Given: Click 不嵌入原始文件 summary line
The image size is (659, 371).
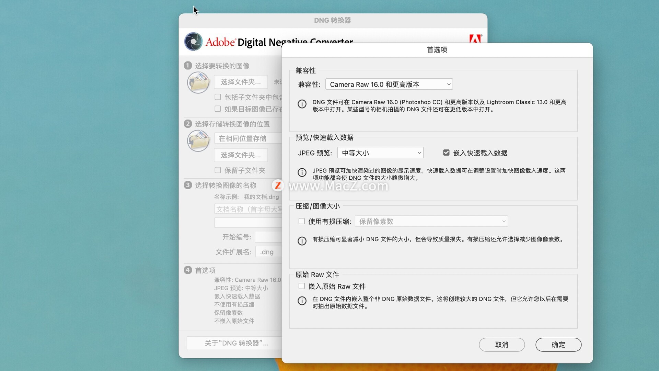Looking at the screenshot, I should [234, 321].
